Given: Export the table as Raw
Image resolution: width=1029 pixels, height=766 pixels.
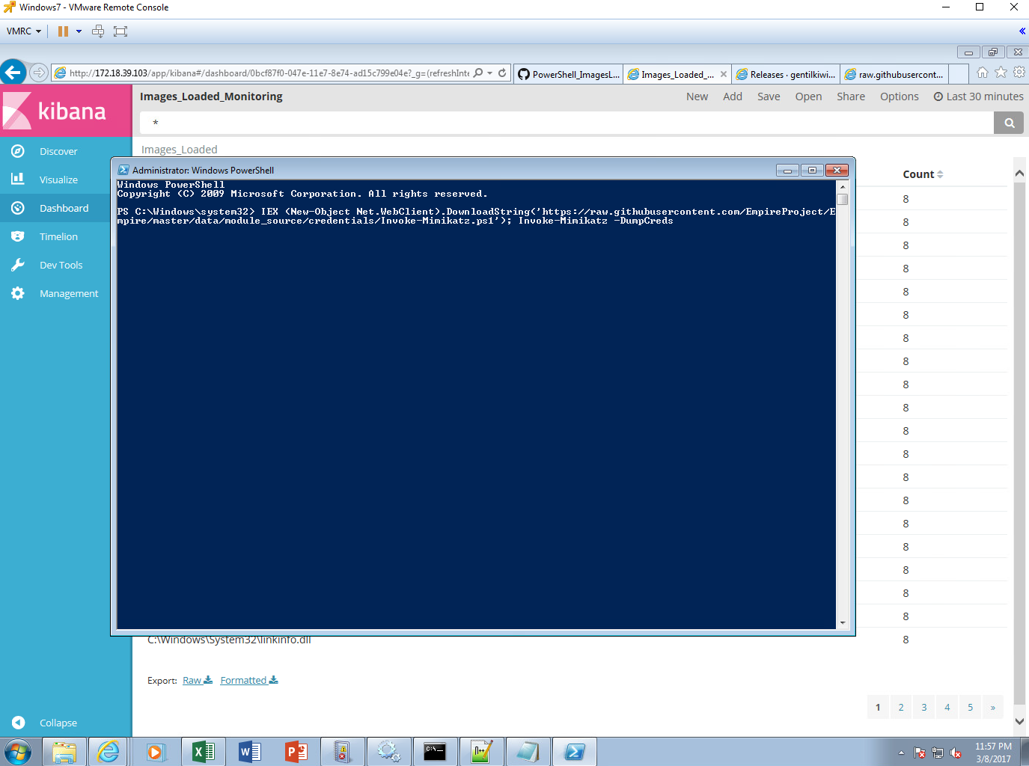Looking at the screenshot, I should [198, 680].
